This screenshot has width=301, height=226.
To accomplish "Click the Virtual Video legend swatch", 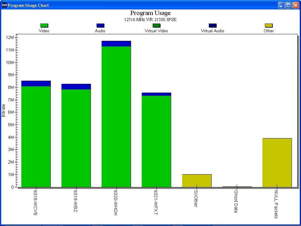I will click(156, 25).
